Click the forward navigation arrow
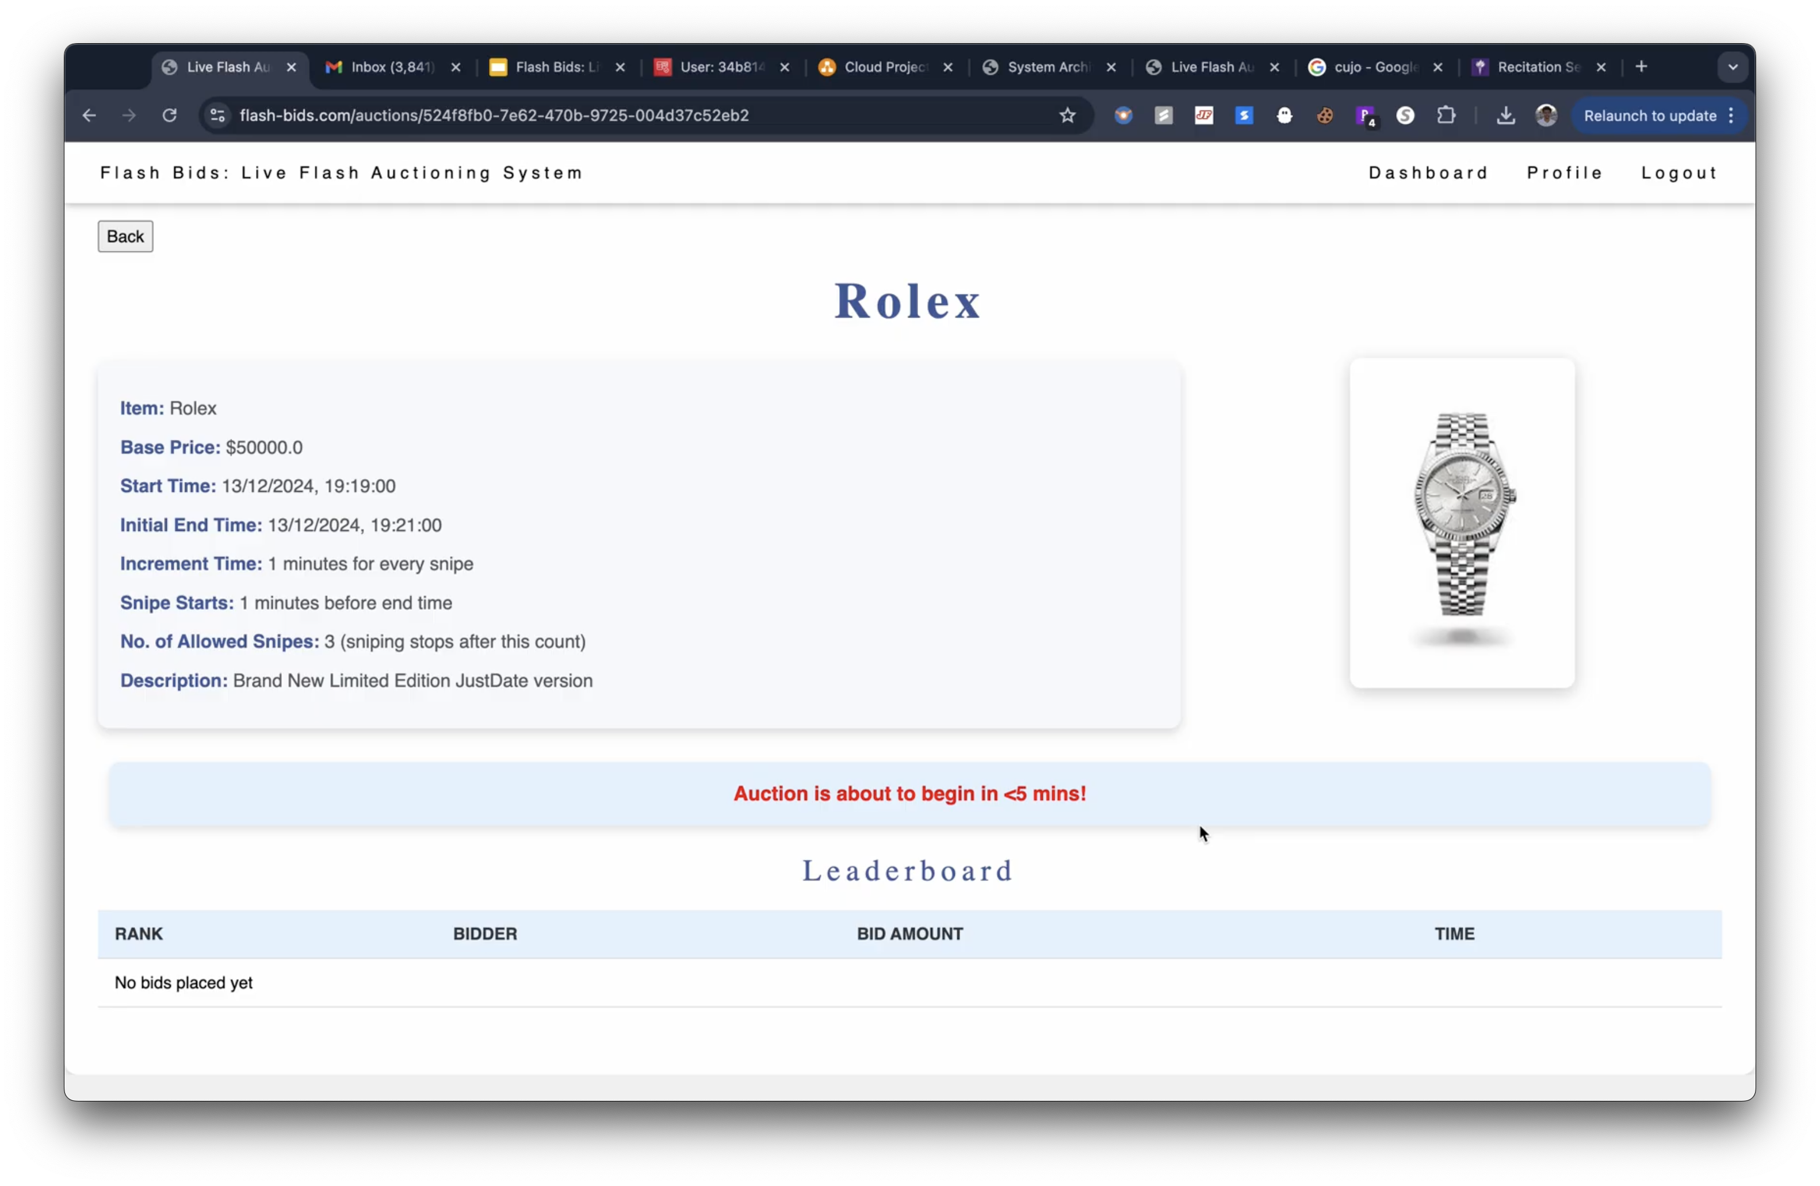This screenshot has height=1186, width=1820. point(128,116)
